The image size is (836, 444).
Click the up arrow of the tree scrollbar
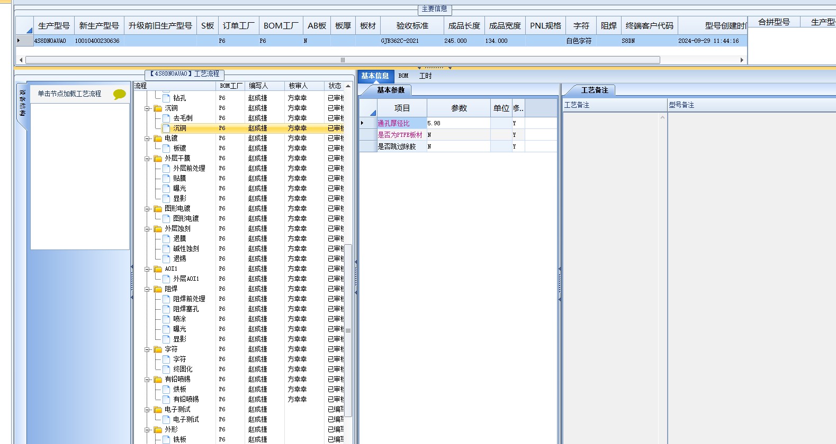click(x=348, y=86)
